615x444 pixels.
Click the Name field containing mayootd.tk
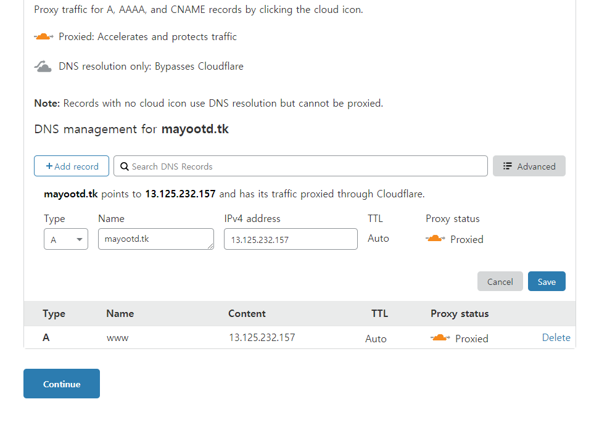[x=156, y=239]
